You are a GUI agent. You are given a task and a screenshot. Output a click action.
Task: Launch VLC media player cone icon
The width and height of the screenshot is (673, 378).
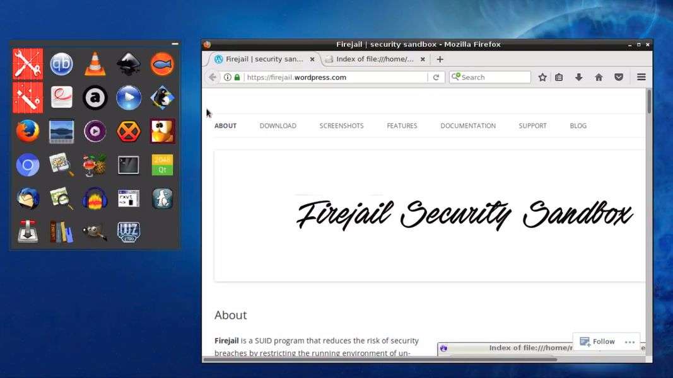tap(95, 64)
